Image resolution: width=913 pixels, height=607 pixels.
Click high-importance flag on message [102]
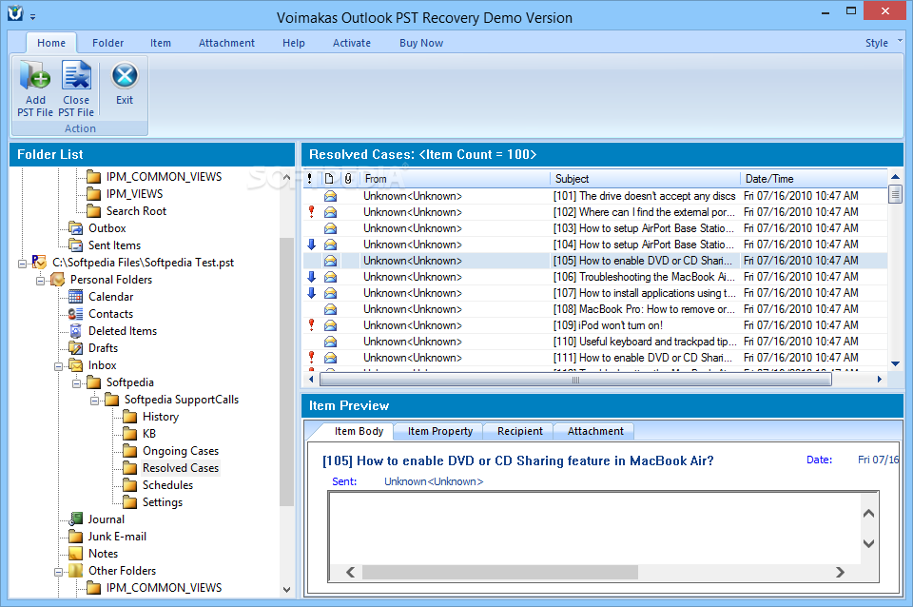[312, 212]
